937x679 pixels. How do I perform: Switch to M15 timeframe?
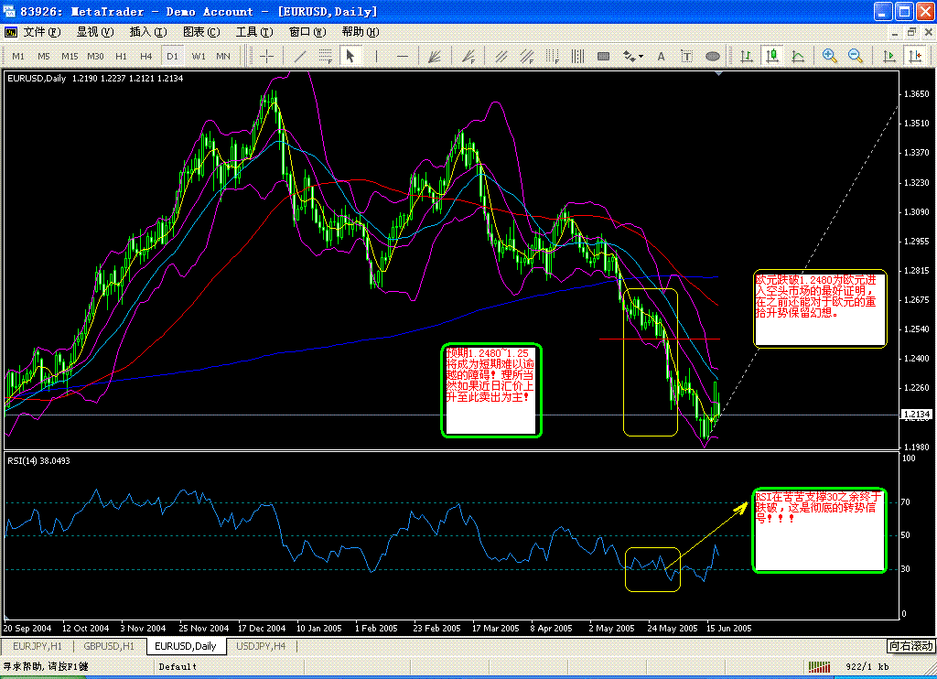(70, 56)
